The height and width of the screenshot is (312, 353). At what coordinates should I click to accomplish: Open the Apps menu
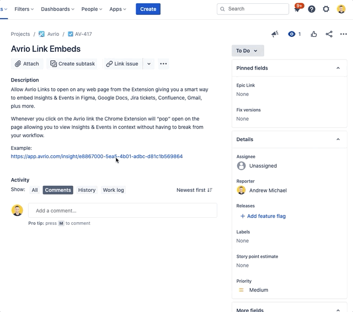(x=117, y=9)
